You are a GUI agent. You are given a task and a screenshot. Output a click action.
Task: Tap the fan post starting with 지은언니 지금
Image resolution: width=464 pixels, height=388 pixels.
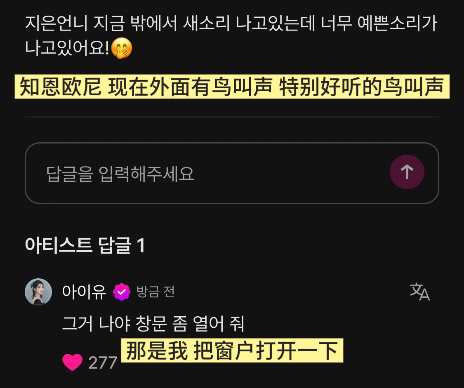[x=231, y=35]
